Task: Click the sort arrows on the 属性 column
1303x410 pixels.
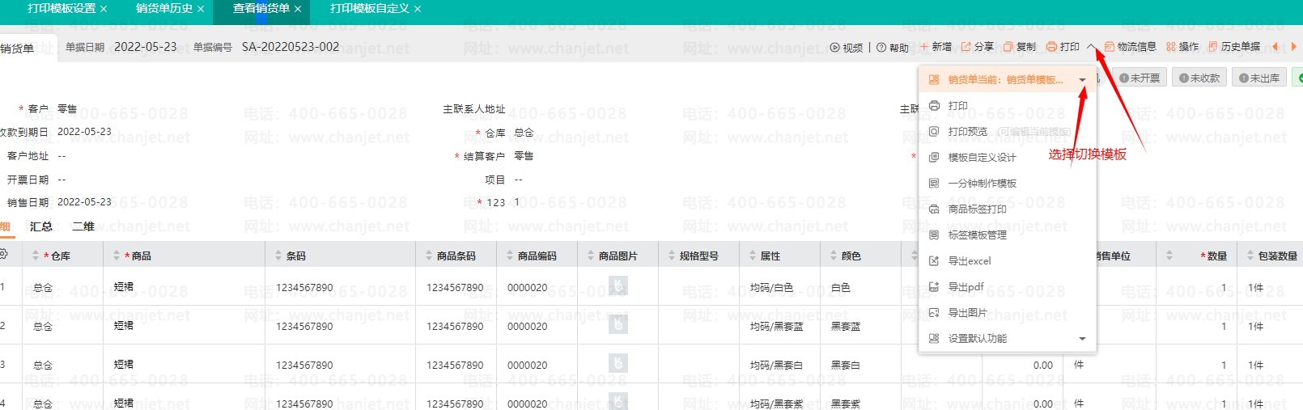Action: point(753,256)
